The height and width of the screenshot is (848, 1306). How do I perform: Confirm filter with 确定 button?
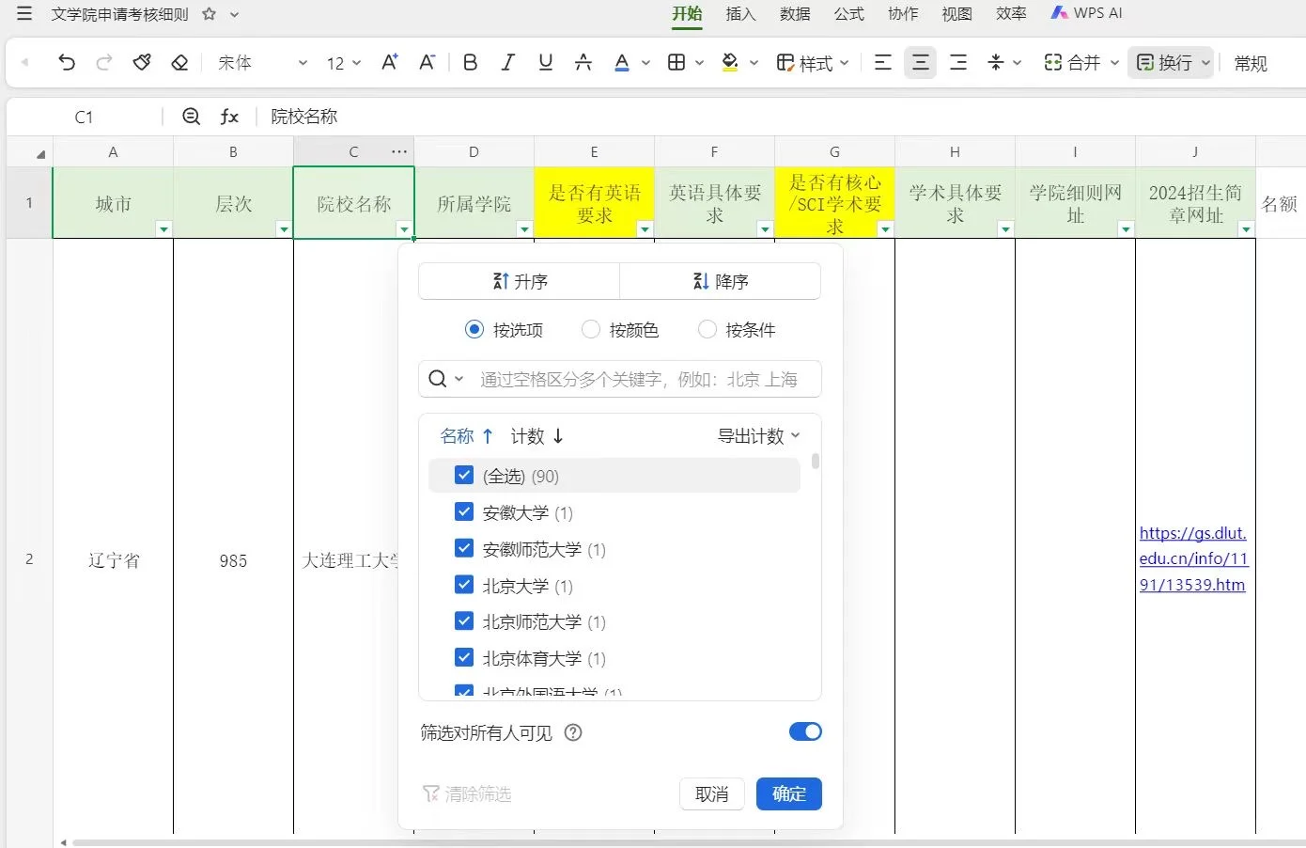point(789,793)
